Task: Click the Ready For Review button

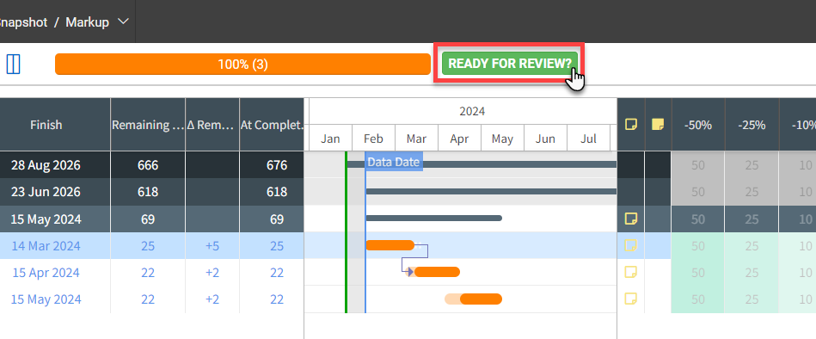Action: (510, 64)
